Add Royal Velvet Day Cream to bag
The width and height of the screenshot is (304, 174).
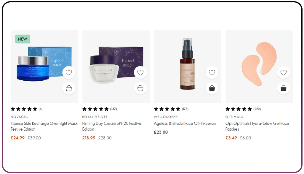pyautogui.click(x=140, y=88)
